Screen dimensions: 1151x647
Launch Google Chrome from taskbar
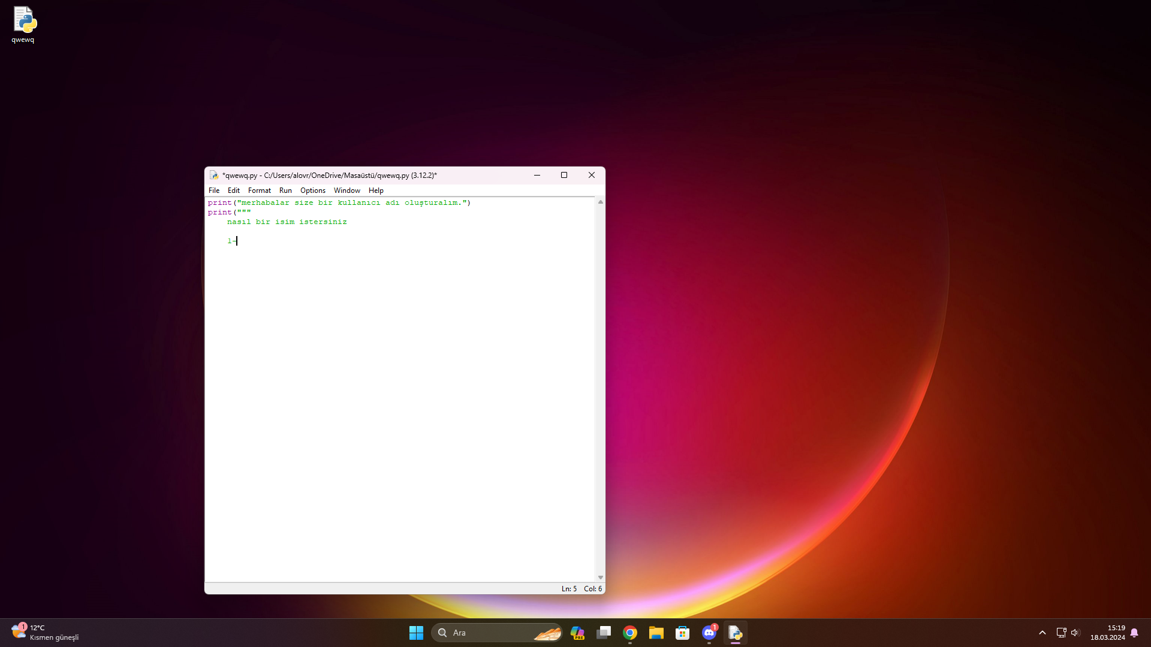pos(629,633)
